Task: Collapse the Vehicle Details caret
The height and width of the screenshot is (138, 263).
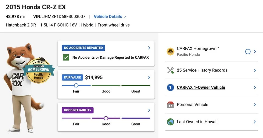Action: (x=125, y=17)
